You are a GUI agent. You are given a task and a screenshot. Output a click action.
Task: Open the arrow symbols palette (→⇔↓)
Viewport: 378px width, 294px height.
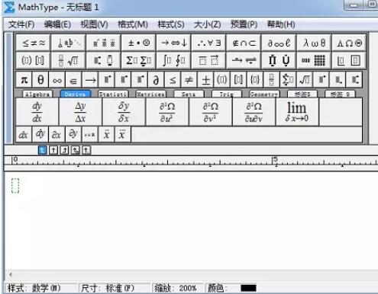tap(173, 43)
